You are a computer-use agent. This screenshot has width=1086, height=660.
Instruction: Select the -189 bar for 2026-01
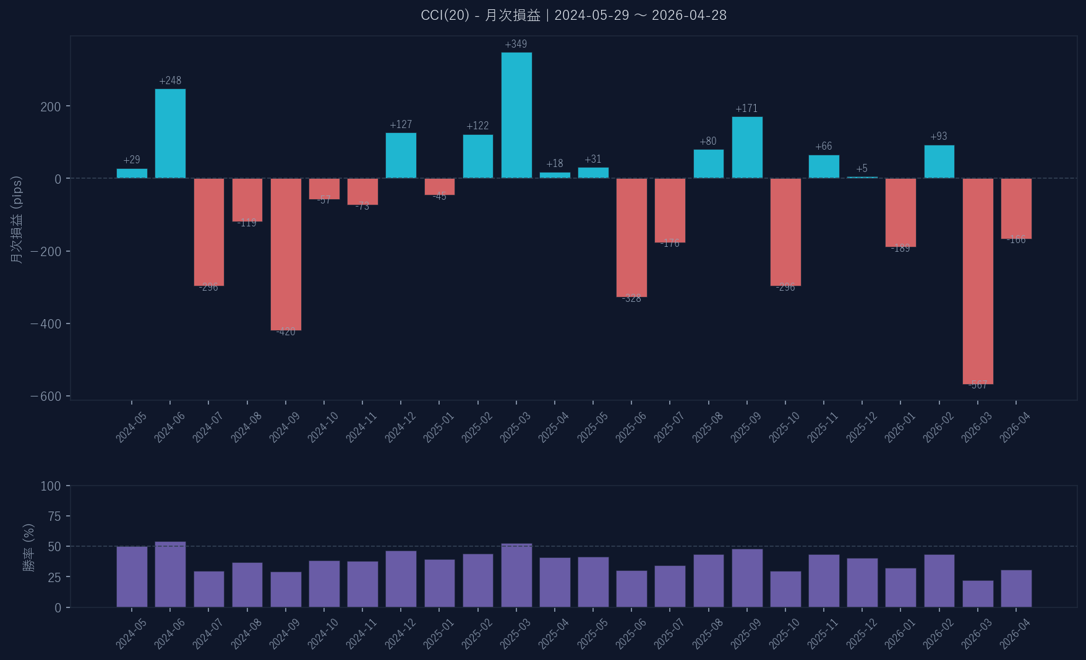coord(900,212)
